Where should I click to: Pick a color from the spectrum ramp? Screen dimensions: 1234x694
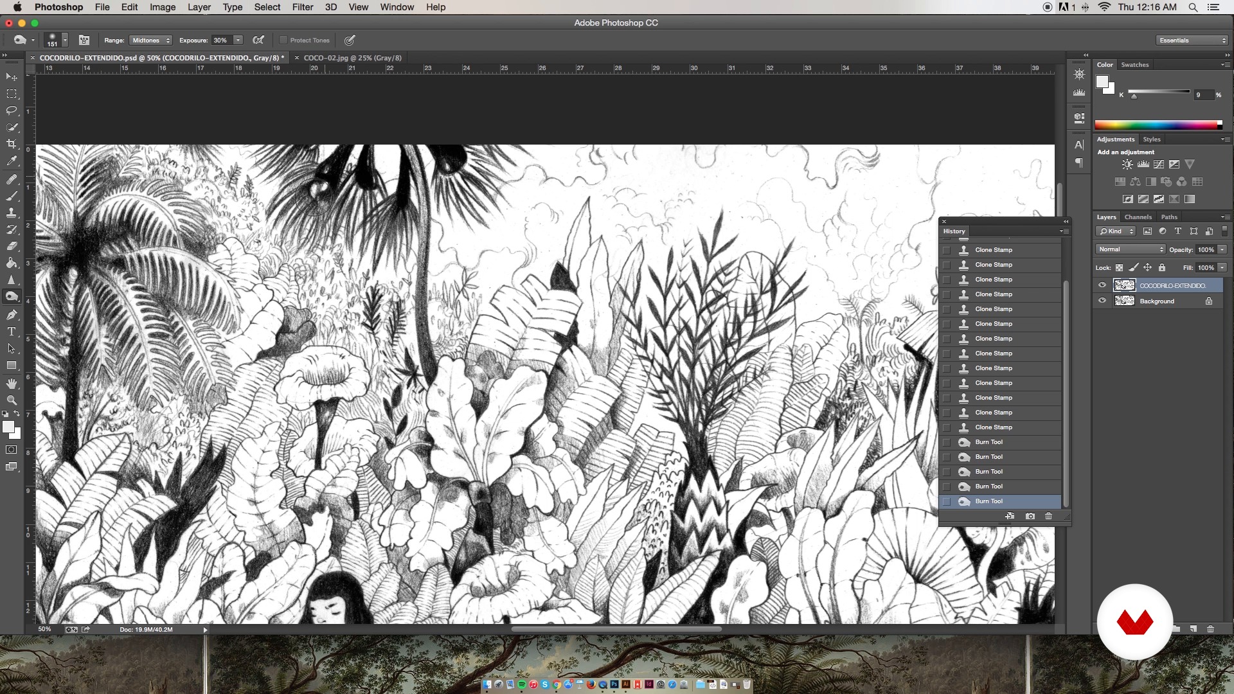click(1158, 125)
